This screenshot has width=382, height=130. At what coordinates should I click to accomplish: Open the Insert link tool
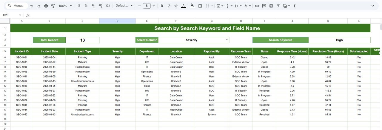pyautogui.click(x=257, y=6)
